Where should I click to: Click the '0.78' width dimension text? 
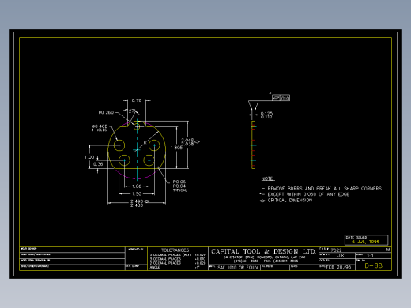137,100
